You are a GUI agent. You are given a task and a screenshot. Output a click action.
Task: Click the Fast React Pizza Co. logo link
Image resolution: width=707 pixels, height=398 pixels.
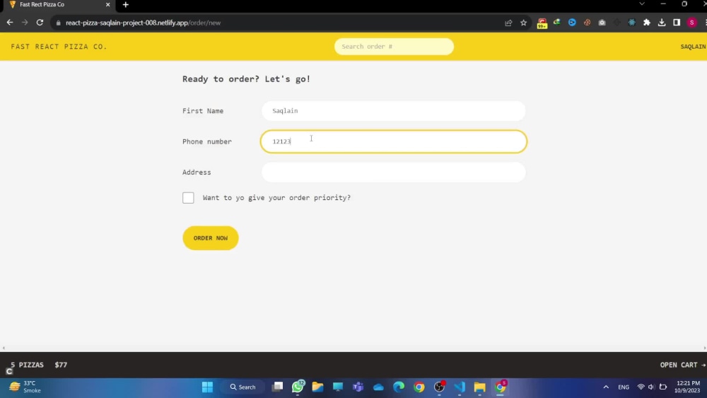click(59, 47)
